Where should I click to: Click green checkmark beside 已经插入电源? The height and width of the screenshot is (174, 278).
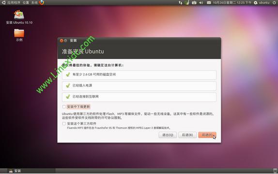pyautogui.click(x=68, y=86)
